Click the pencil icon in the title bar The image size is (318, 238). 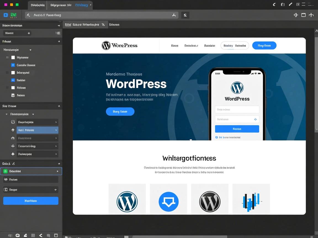(290, 4)
